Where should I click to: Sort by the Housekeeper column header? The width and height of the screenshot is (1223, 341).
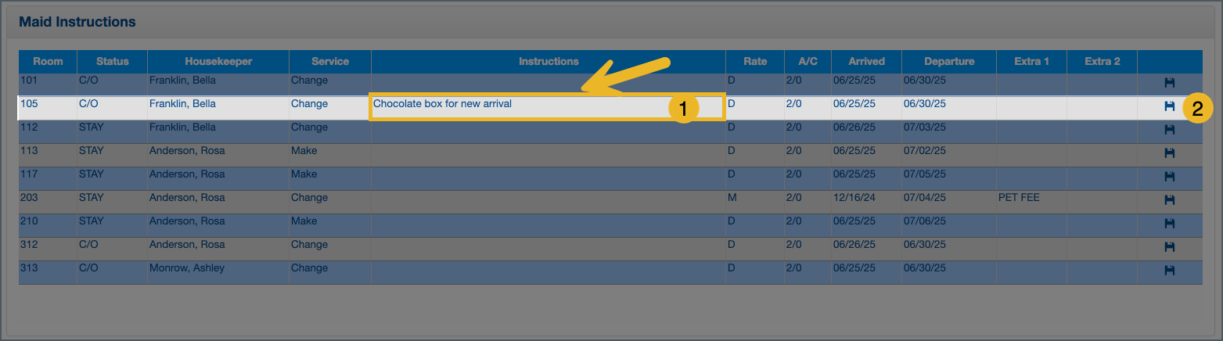pyautogui.click(x=218, y=61)
